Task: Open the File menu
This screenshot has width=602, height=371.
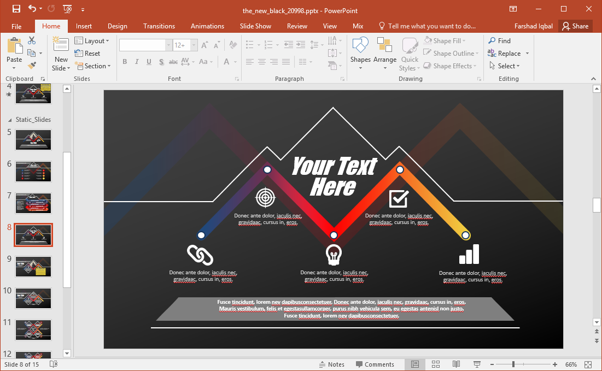Action: pos(16,26)
